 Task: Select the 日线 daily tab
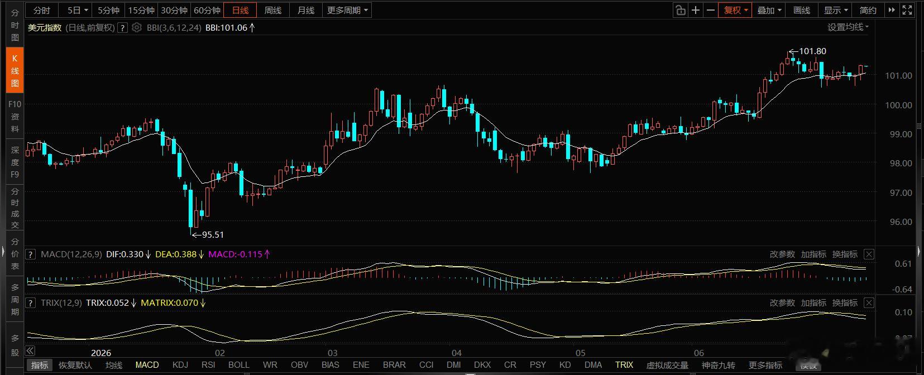(240, 10)
